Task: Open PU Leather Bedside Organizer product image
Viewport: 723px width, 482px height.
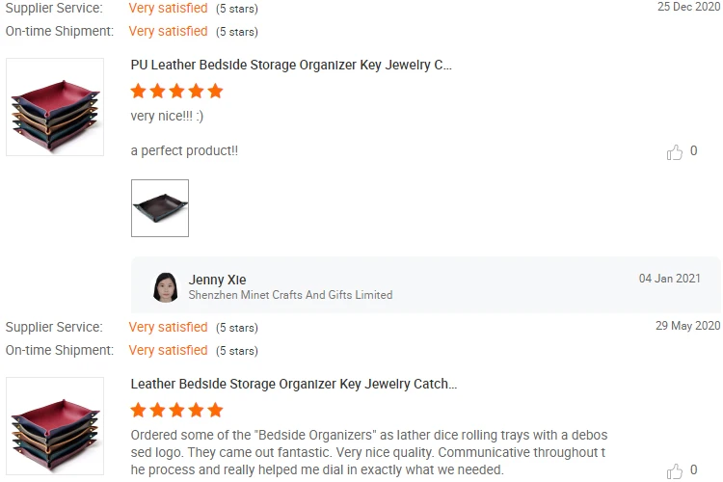Action: click(x=55, y=106)
